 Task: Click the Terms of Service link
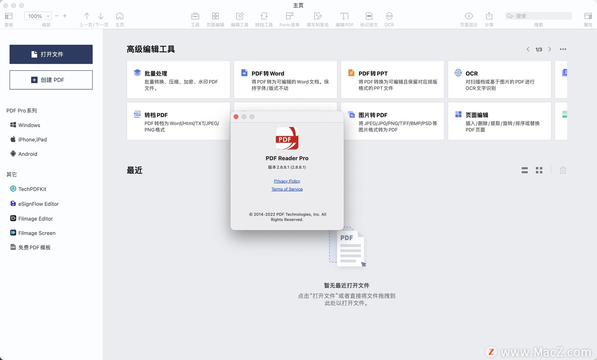287,189
